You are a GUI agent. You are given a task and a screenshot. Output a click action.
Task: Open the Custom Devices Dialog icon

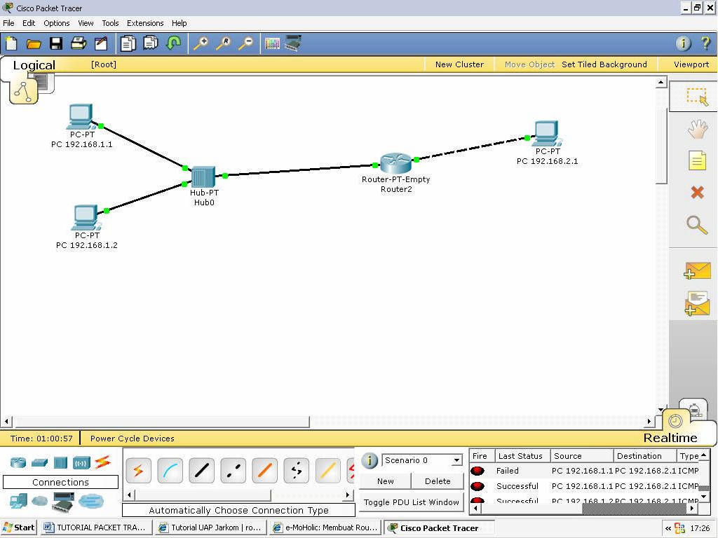tap(293, 43)
